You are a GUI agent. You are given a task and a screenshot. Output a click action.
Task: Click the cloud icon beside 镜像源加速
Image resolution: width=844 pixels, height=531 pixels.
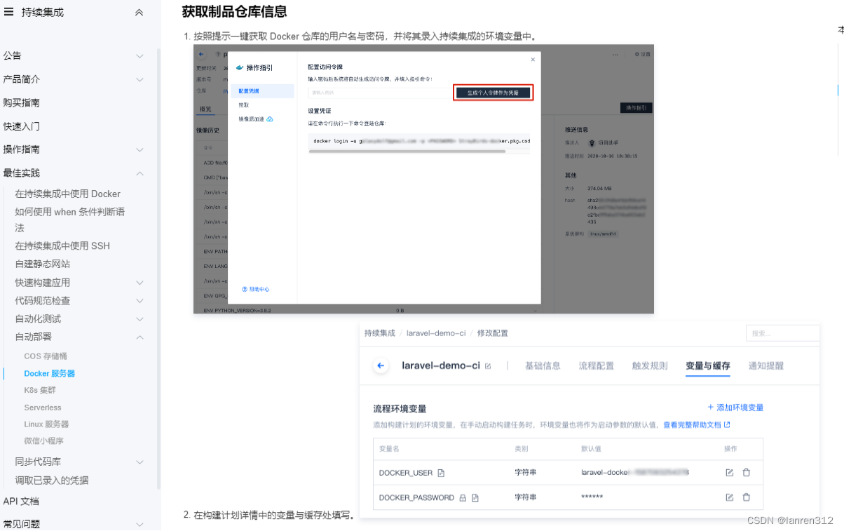(270, 119)
